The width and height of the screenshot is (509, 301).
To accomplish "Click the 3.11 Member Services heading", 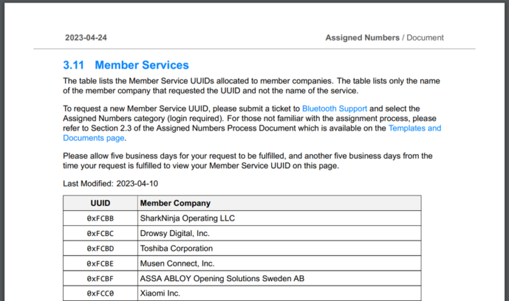I will click(126, 65).
